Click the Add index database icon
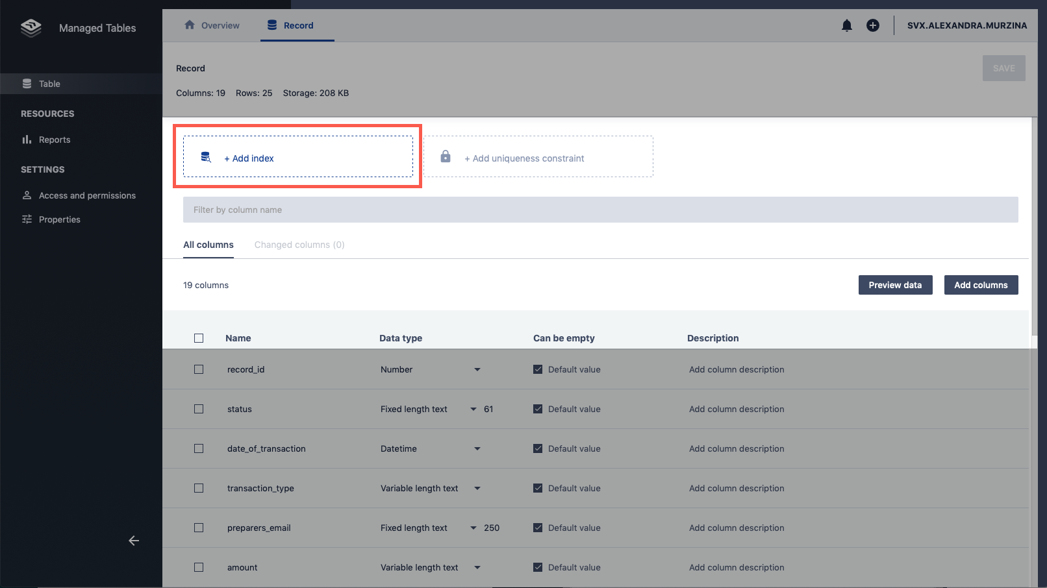 point(206,157)
